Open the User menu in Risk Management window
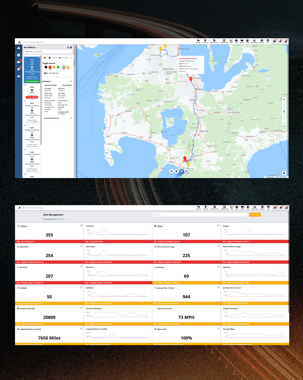Image resolution: width=303 pixels, height=380 pixels. click(x=268, y=208)
